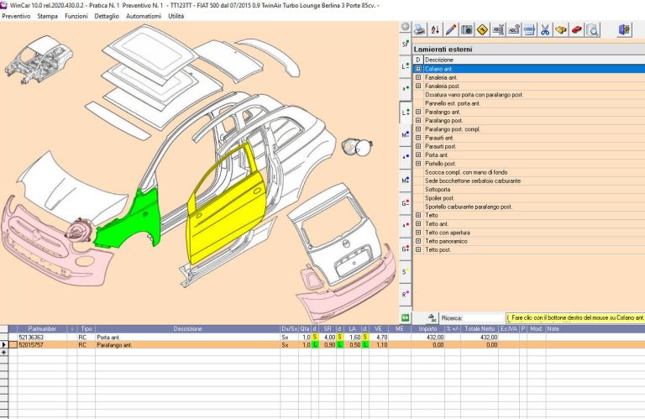Click the ABC icon beside the yellow sign
Screen dimensions: 645x419
coord(498,29)
